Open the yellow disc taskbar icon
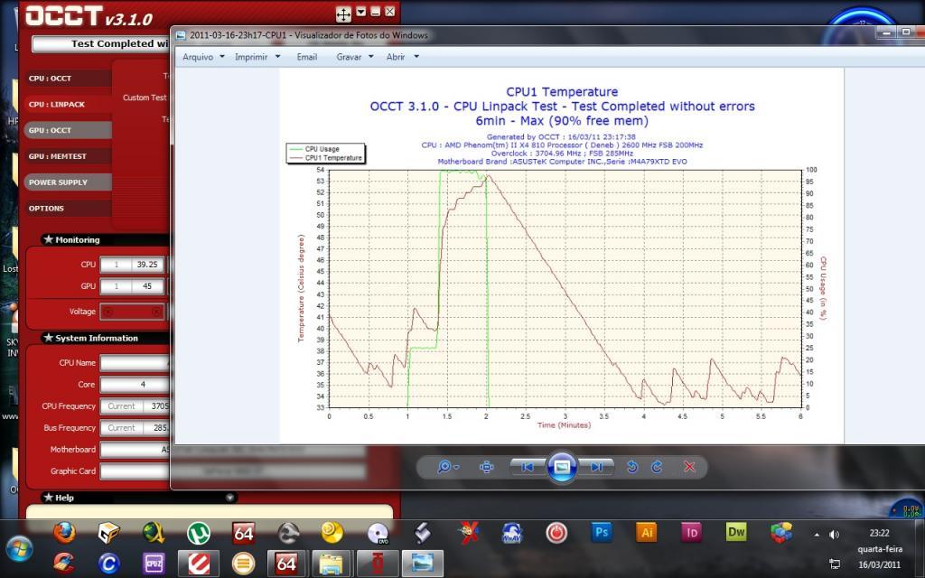925x578 pixels. 332,533
